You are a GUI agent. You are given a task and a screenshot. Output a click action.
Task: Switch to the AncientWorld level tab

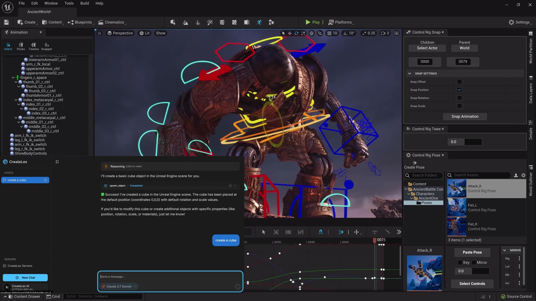click(x=39, y=12)
